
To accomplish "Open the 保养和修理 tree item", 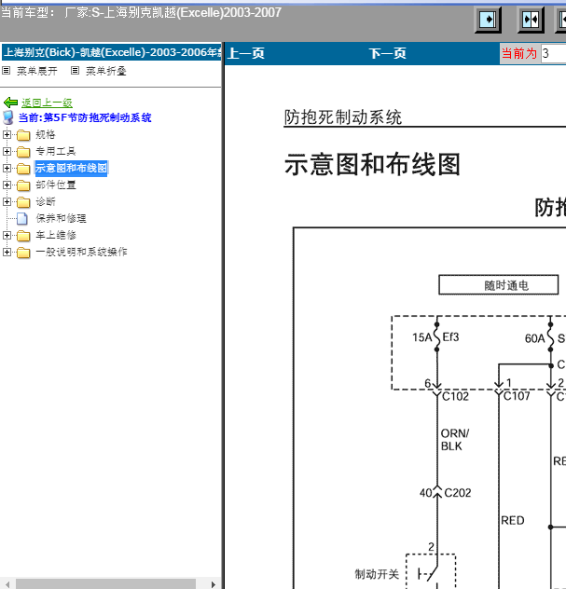I will [x=61, y=218].
